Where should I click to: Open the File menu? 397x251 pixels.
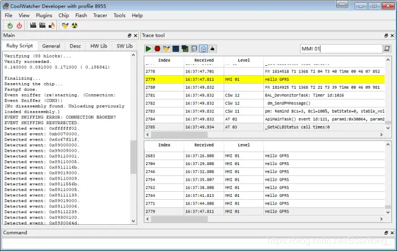coord(8,16)
